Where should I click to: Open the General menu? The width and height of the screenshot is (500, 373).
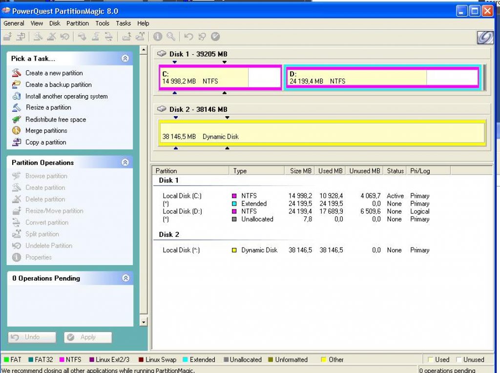point(14,23)
